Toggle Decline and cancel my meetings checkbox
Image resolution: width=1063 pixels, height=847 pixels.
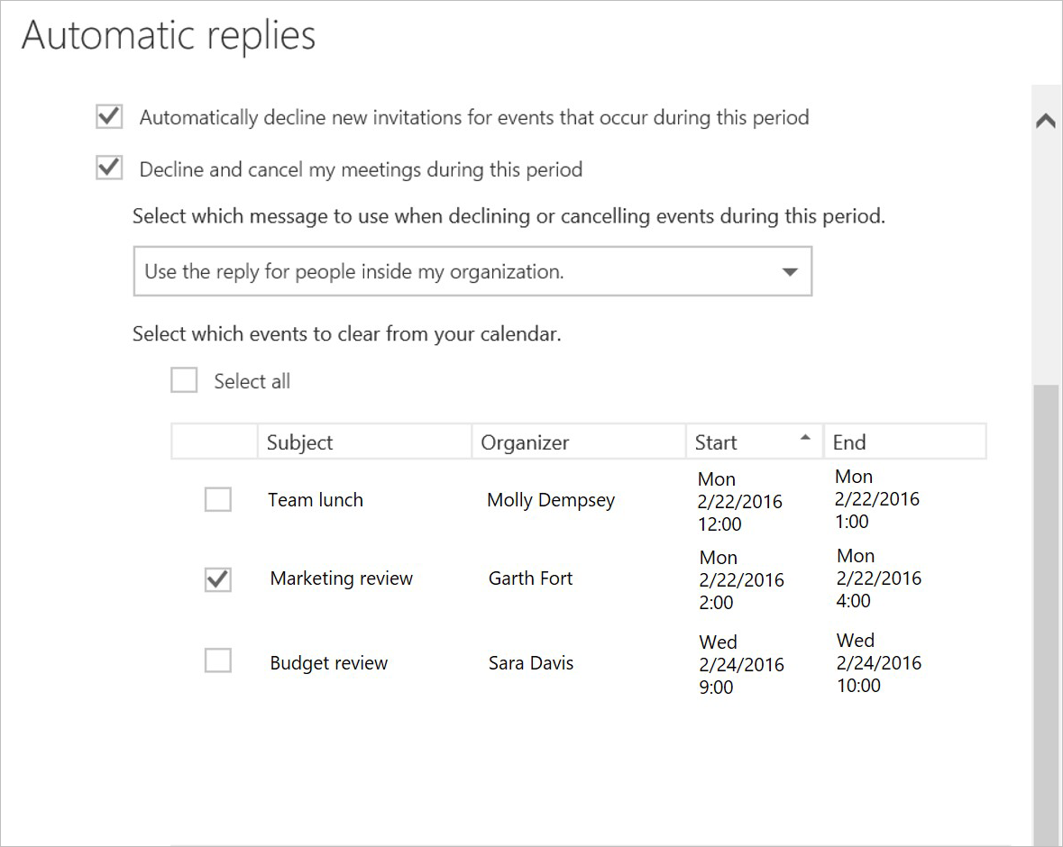point(109,168)
